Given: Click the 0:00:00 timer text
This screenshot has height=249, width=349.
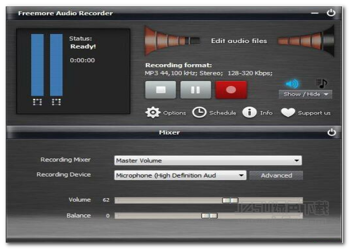Looking at the screenshot, I should [83, 60].
